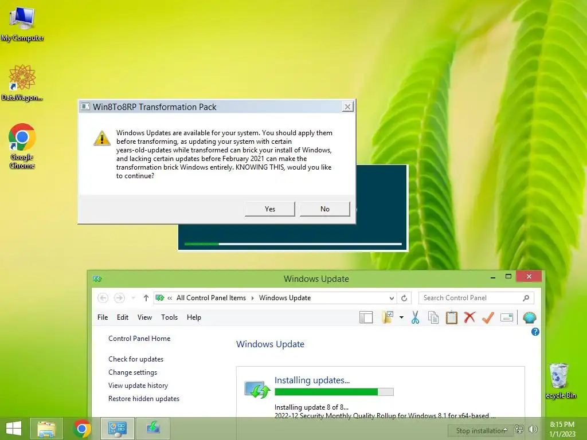Close the Win8To8RP Transformation Pack dialog
587x440 pixels.
pyautogui.click(x=347, y=107)
